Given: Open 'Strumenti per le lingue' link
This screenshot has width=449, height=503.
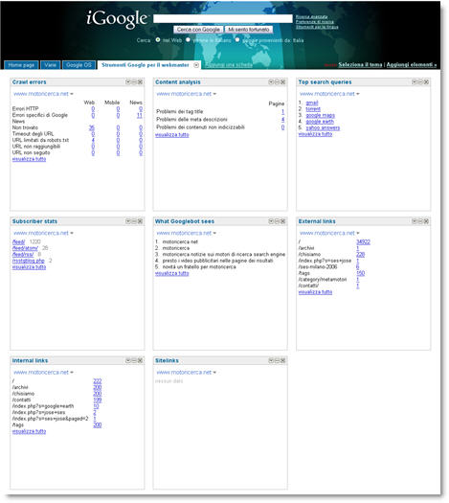Looking at the screenshot, I should pos(317,27).
